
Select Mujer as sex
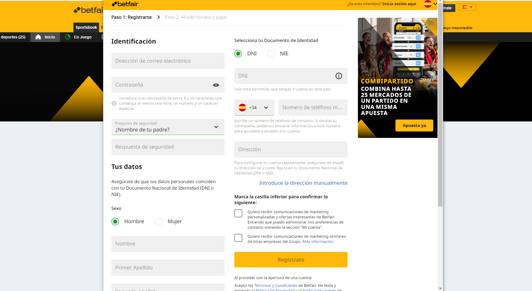pyautogui.click(x=159, y=222)
